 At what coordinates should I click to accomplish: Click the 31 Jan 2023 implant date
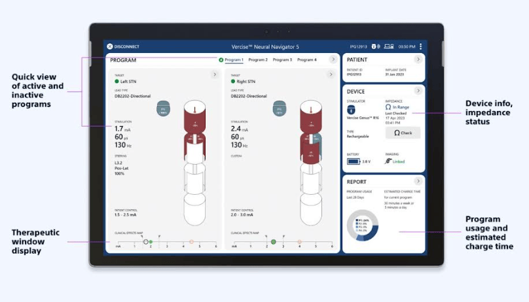(x=394, y=75)
